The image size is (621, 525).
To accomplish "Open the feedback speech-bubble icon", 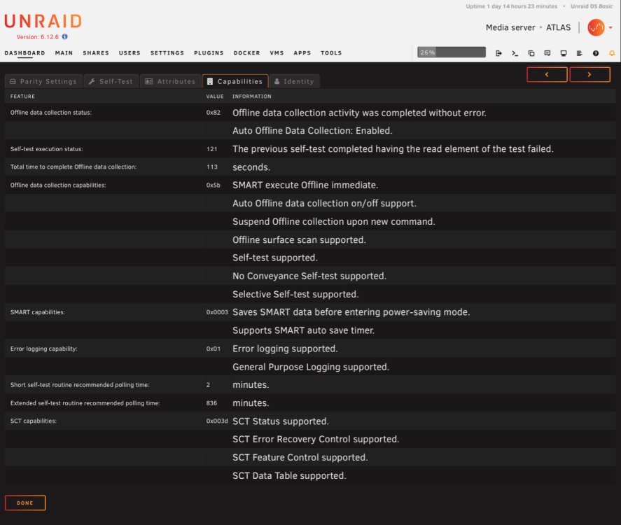I will click(x=547, y=53).
